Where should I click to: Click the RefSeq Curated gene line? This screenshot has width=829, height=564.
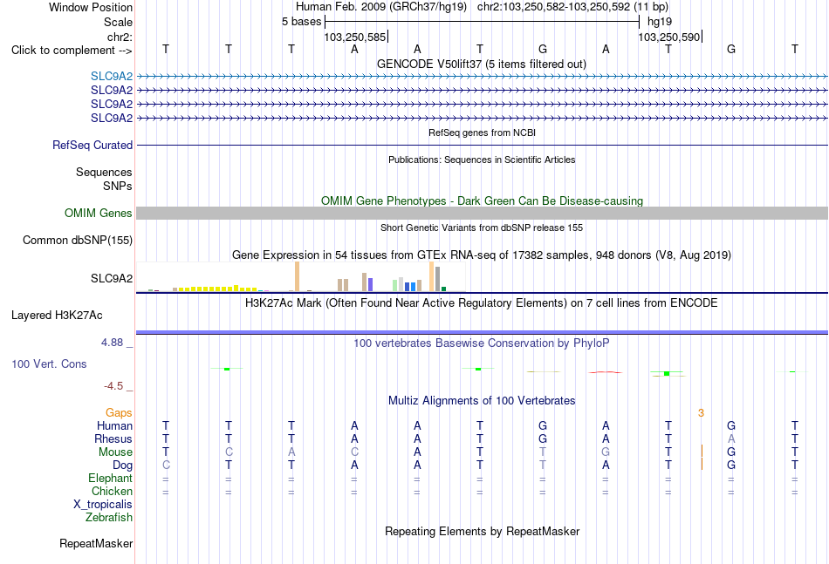coord(482,146)
